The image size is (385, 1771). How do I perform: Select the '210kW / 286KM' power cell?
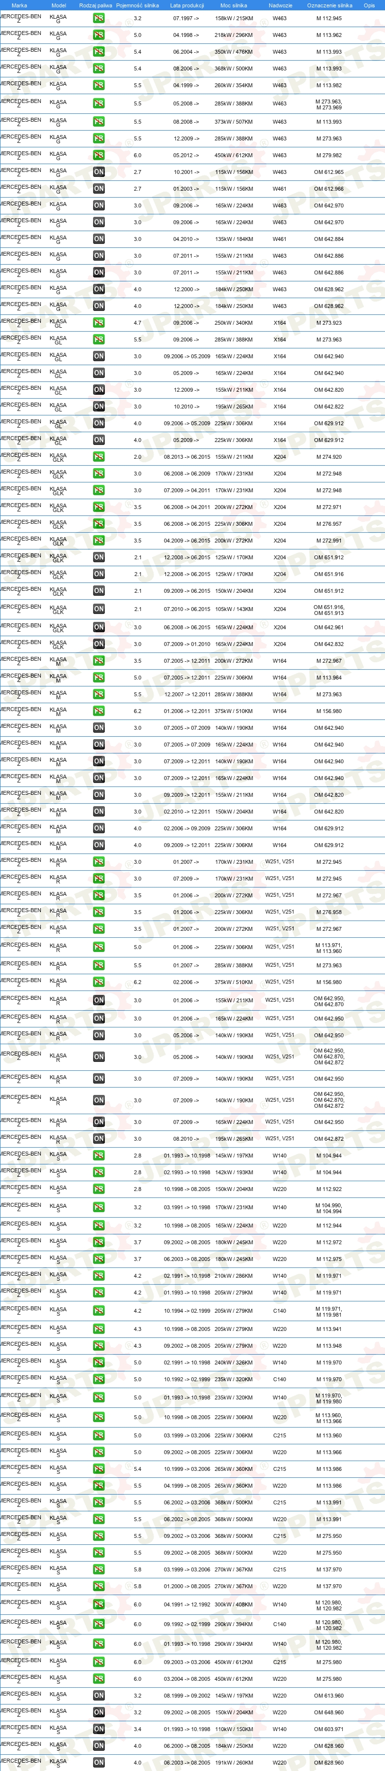coord(234,1276)
